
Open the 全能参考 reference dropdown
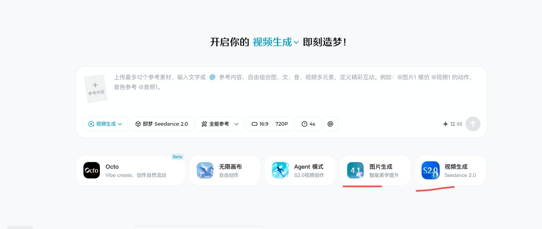pyautogui.click(x=220, y=124)
